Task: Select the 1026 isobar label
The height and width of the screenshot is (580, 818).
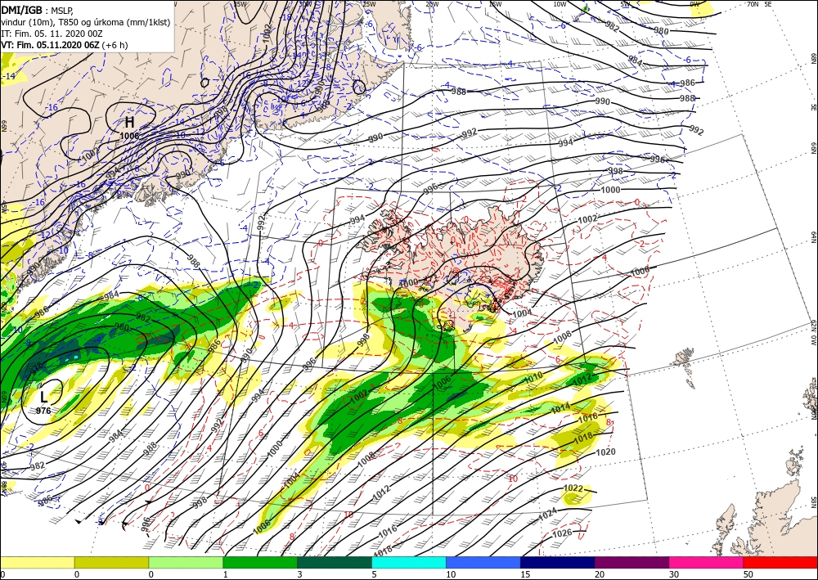Action: point(561,533)
